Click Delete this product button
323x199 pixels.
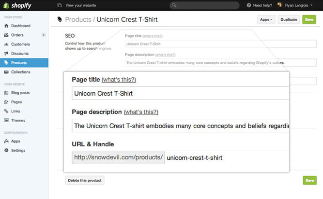tap(85, 180)
